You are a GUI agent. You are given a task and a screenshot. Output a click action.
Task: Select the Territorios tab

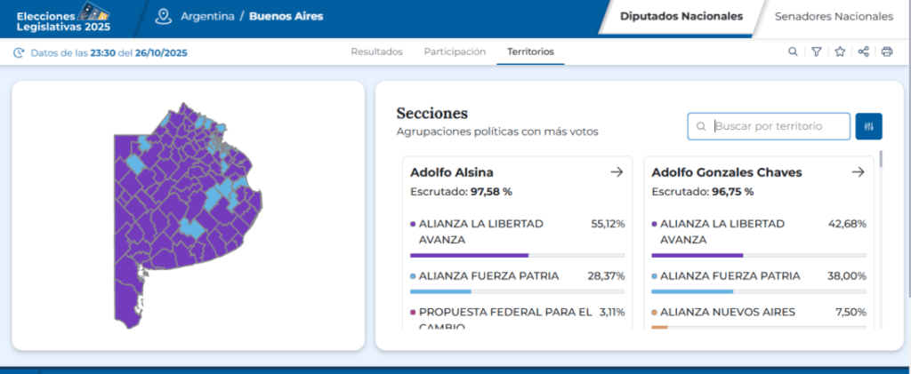530,52
